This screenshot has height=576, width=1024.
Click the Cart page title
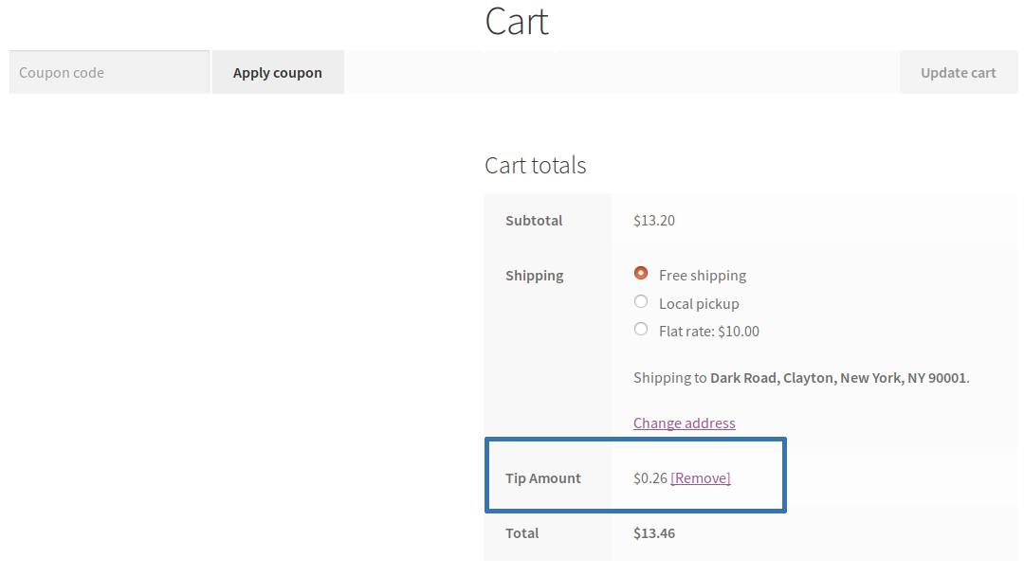point(517,21)
